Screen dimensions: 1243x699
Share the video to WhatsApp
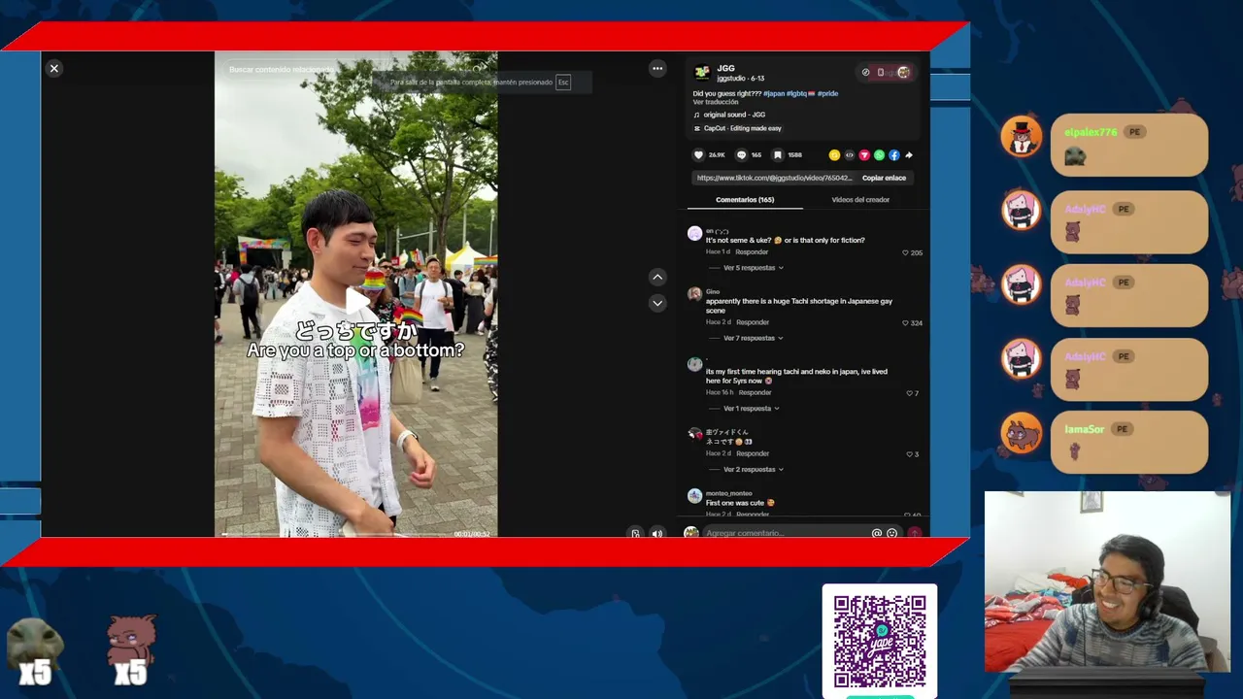pyautogui.click(x=879, y=155)
